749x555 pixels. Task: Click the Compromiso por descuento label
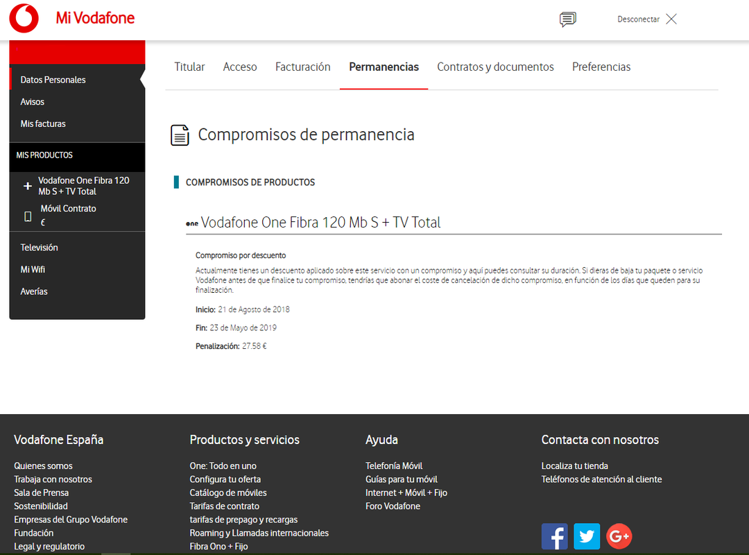[241, 255]
